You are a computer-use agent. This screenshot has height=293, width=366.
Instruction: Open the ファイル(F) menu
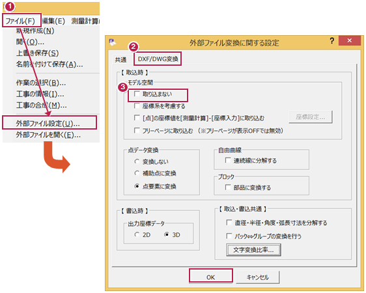[21, 21]
